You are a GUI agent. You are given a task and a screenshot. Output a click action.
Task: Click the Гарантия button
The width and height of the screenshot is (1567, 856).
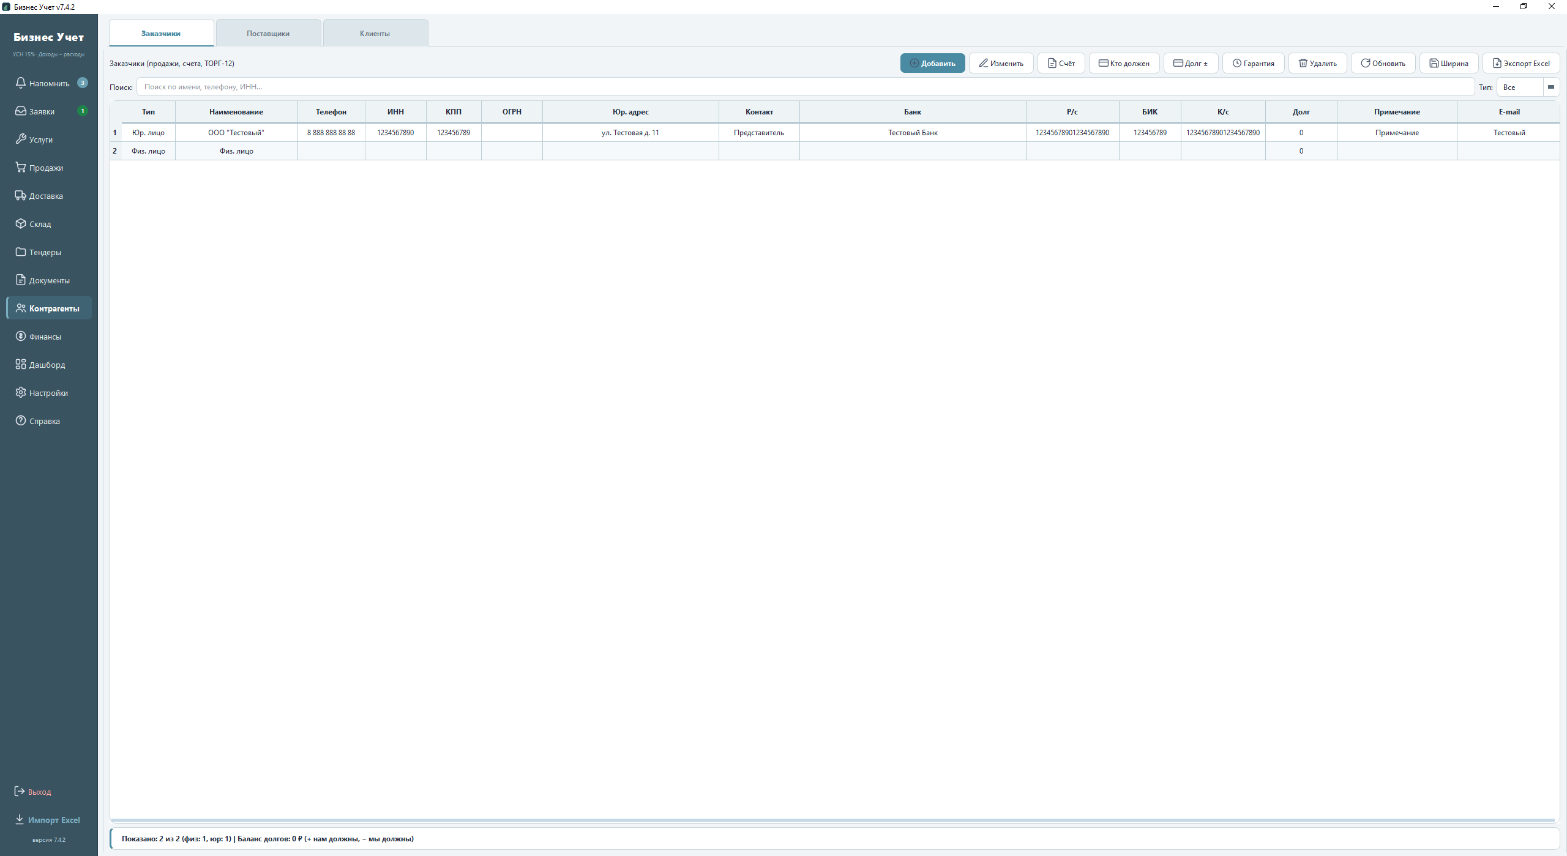tap(1253, 63)
